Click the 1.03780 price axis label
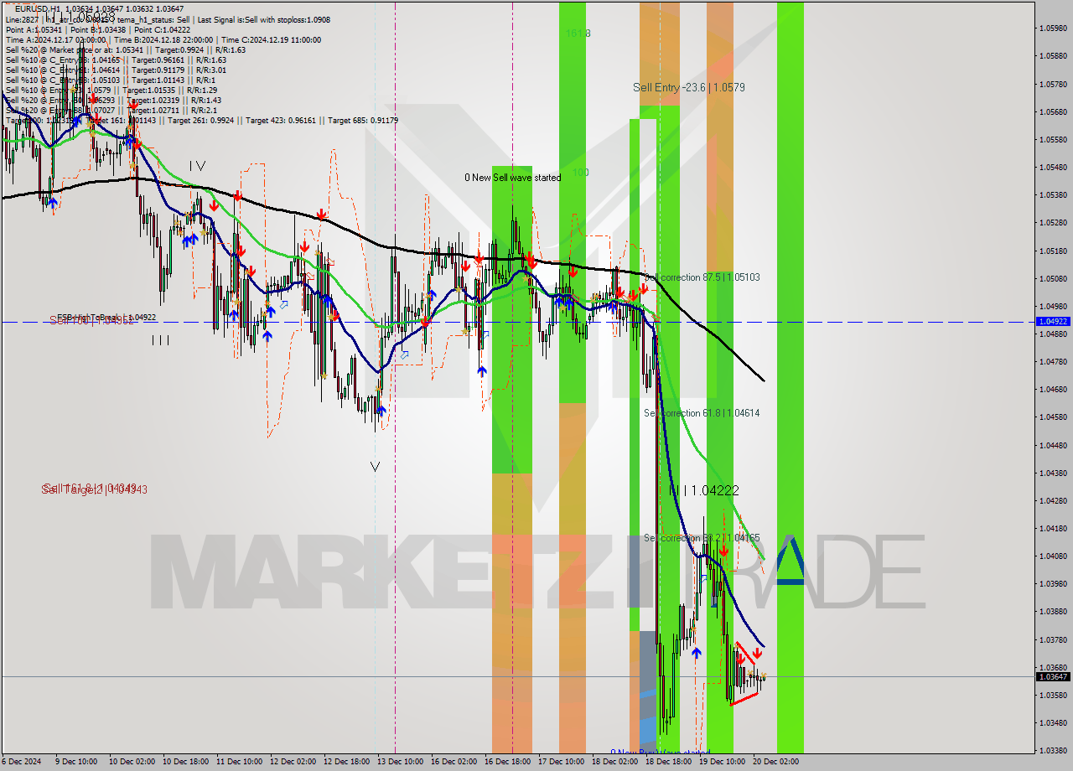 (x=1053, y=639)
